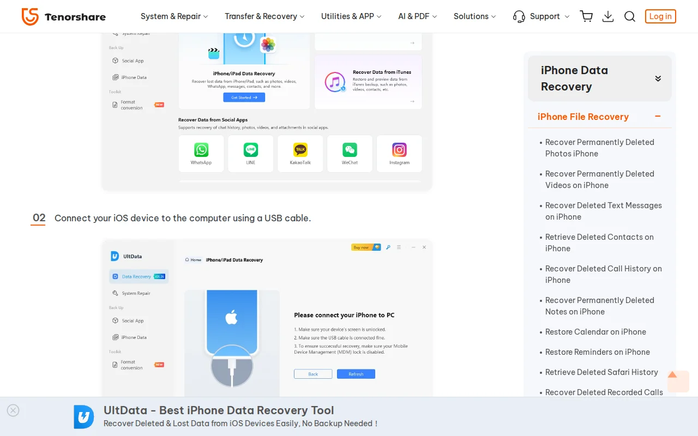The image size is (698, 436).
Task: Close the UltData bottom banner
Action: (x=14, y=410)
